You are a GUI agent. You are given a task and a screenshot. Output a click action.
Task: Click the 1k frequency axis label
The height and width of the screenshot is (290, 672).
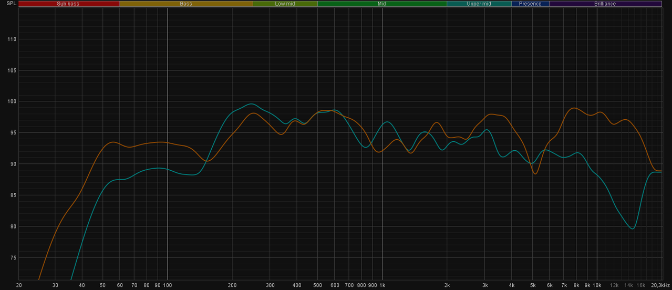click(x=382, y=285)
